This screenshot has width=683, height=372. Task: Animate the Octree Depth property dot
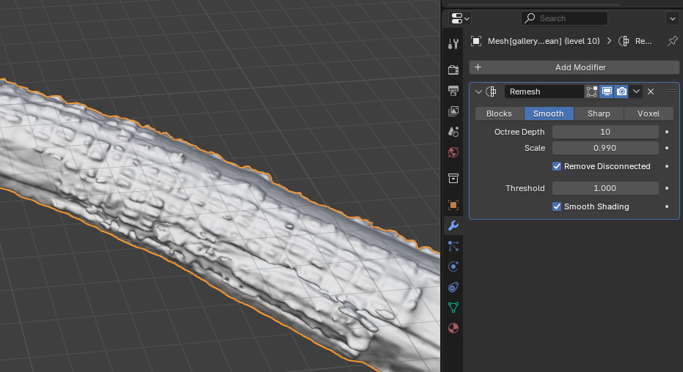667,132
